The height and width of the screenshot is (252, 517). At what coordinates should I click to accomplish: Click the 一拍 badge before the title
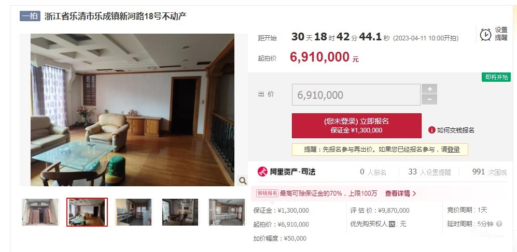(x=30, y=16)
